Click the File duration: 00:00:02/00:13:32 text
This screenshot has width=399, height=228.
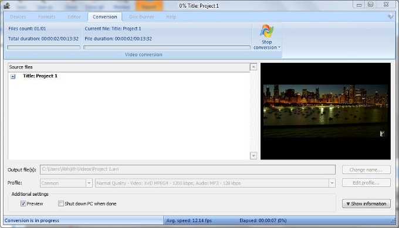click(119, 39)
